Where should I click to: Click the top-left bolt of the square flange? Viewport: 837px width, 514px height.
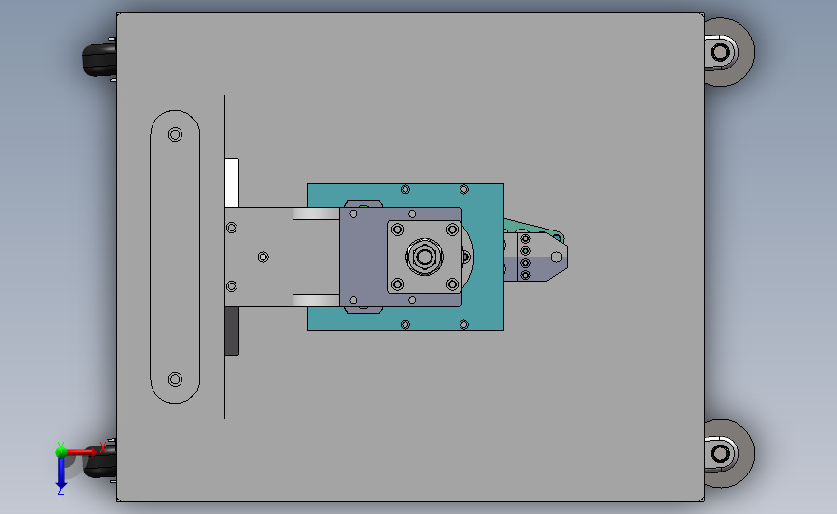click(397, 230)
